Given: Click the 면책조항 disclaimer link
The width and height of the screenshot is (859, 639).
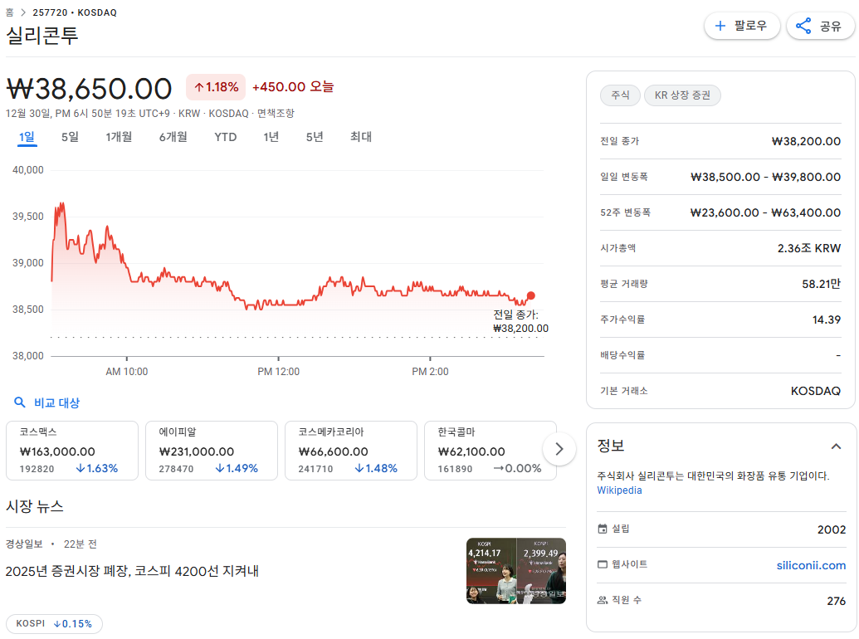Looking at the screenshot, I should 276,114.
